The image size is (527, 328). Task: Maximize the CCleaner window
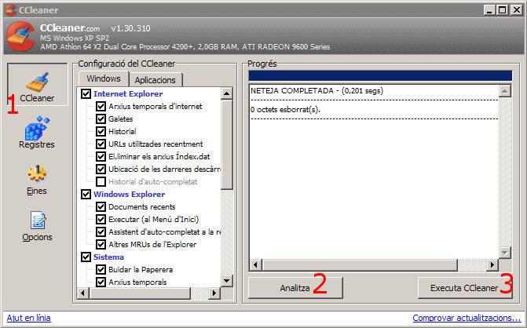point(503,10)
